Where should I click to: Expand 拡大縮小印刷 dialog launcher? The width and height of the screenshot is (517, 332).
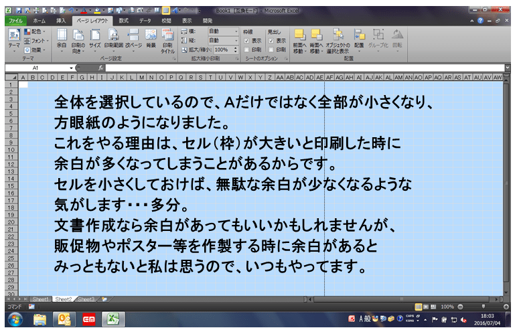[237, 59]
